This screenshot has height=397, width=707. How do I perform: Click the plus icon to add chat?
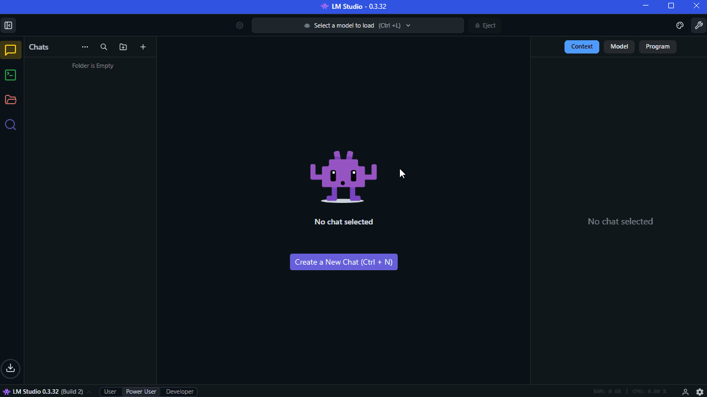coord(143,47)
